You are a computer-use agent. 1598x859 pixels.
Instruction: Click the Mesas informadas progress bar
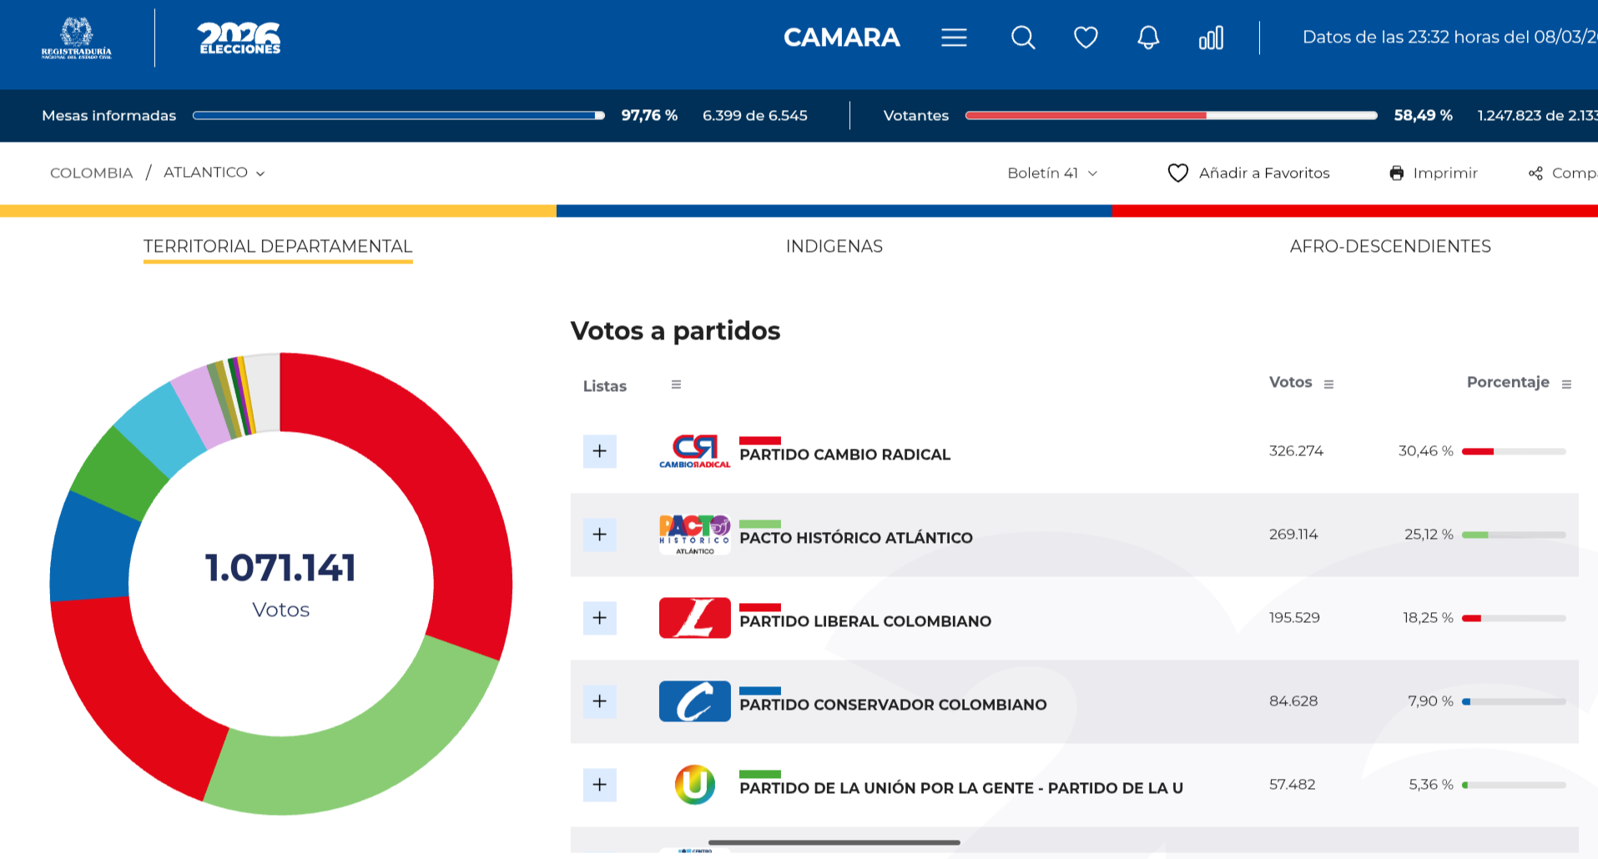click(x=398, y=115)
